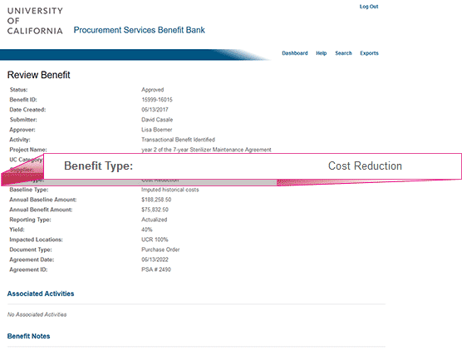Click the Yield: field label
The image size is (462, 351).
tap(17, 230)
